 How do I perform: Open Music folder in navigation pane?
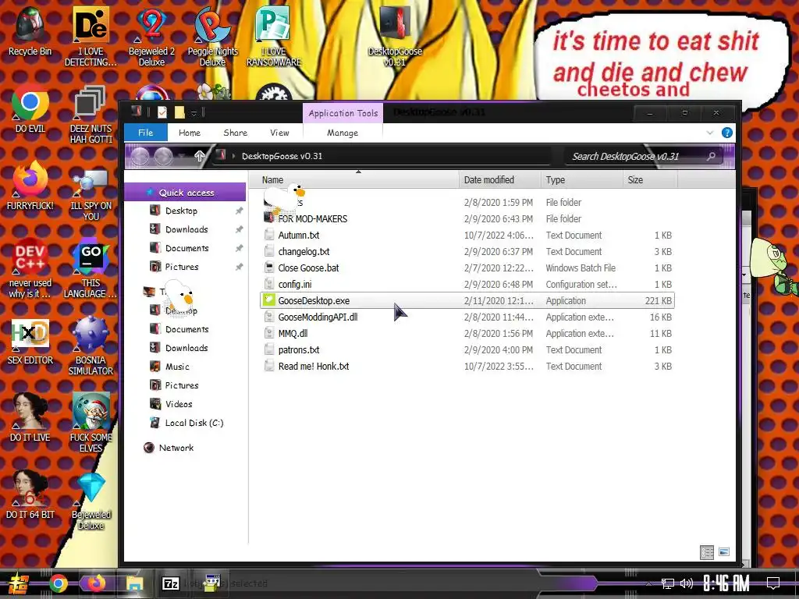[x=176, y=367]
